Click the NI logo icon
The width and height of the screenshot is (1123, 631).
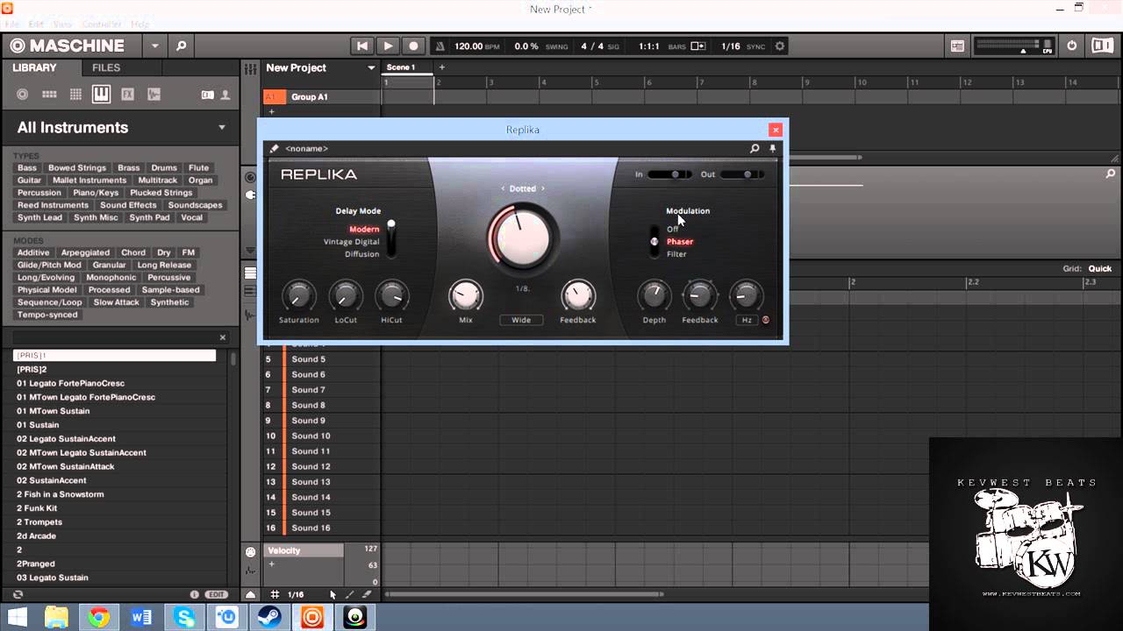[1102, 46]
